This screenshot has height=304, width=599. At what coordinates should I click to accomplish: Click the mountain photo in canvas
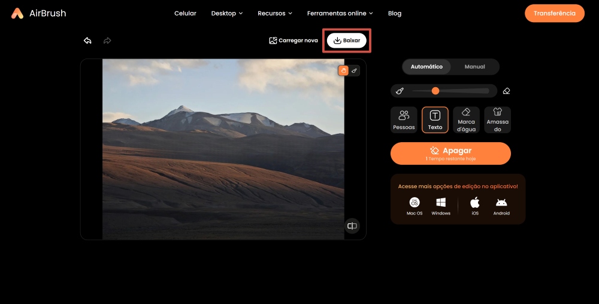pos(223,149)
